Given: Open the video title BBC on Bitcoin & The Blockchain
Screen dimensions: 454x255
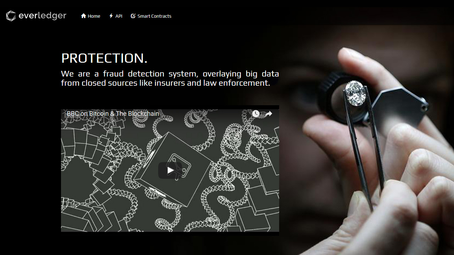Looking at the screenshot, I should coord(113,114).
